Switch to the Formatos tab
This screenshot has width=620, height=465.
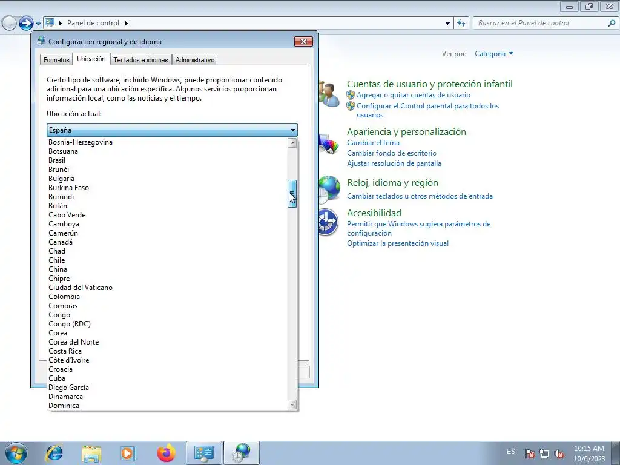coord(56,60)
